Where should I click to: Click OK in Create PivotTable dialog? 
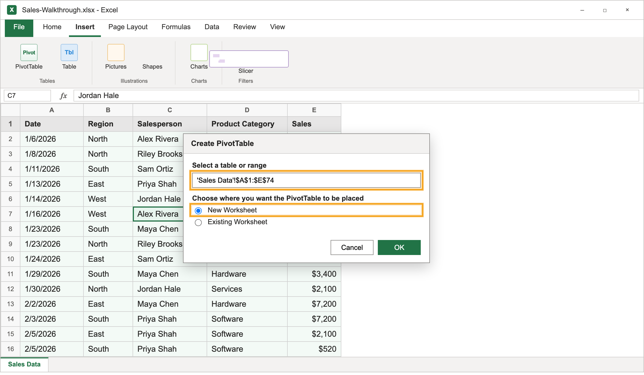coord(399,247)
